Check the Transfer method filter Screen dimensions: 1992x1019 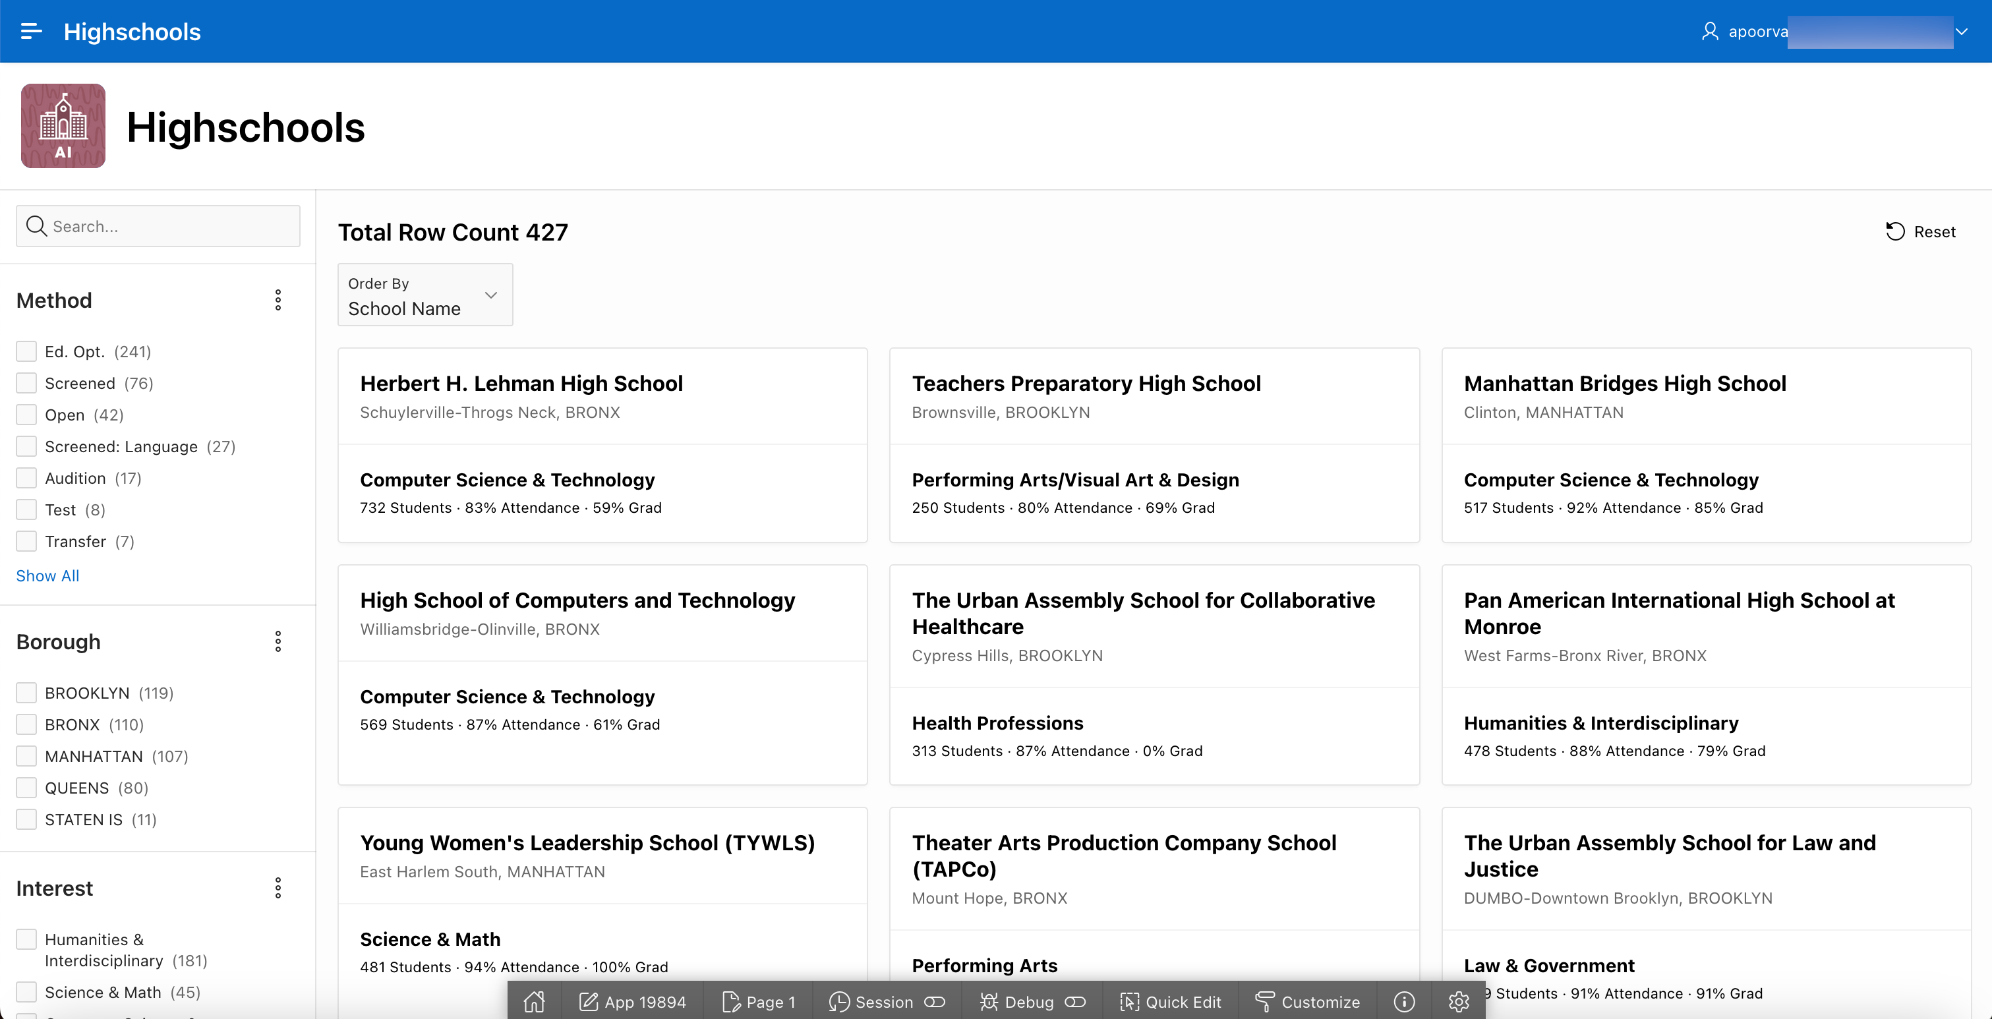click(x=26, y=541)
